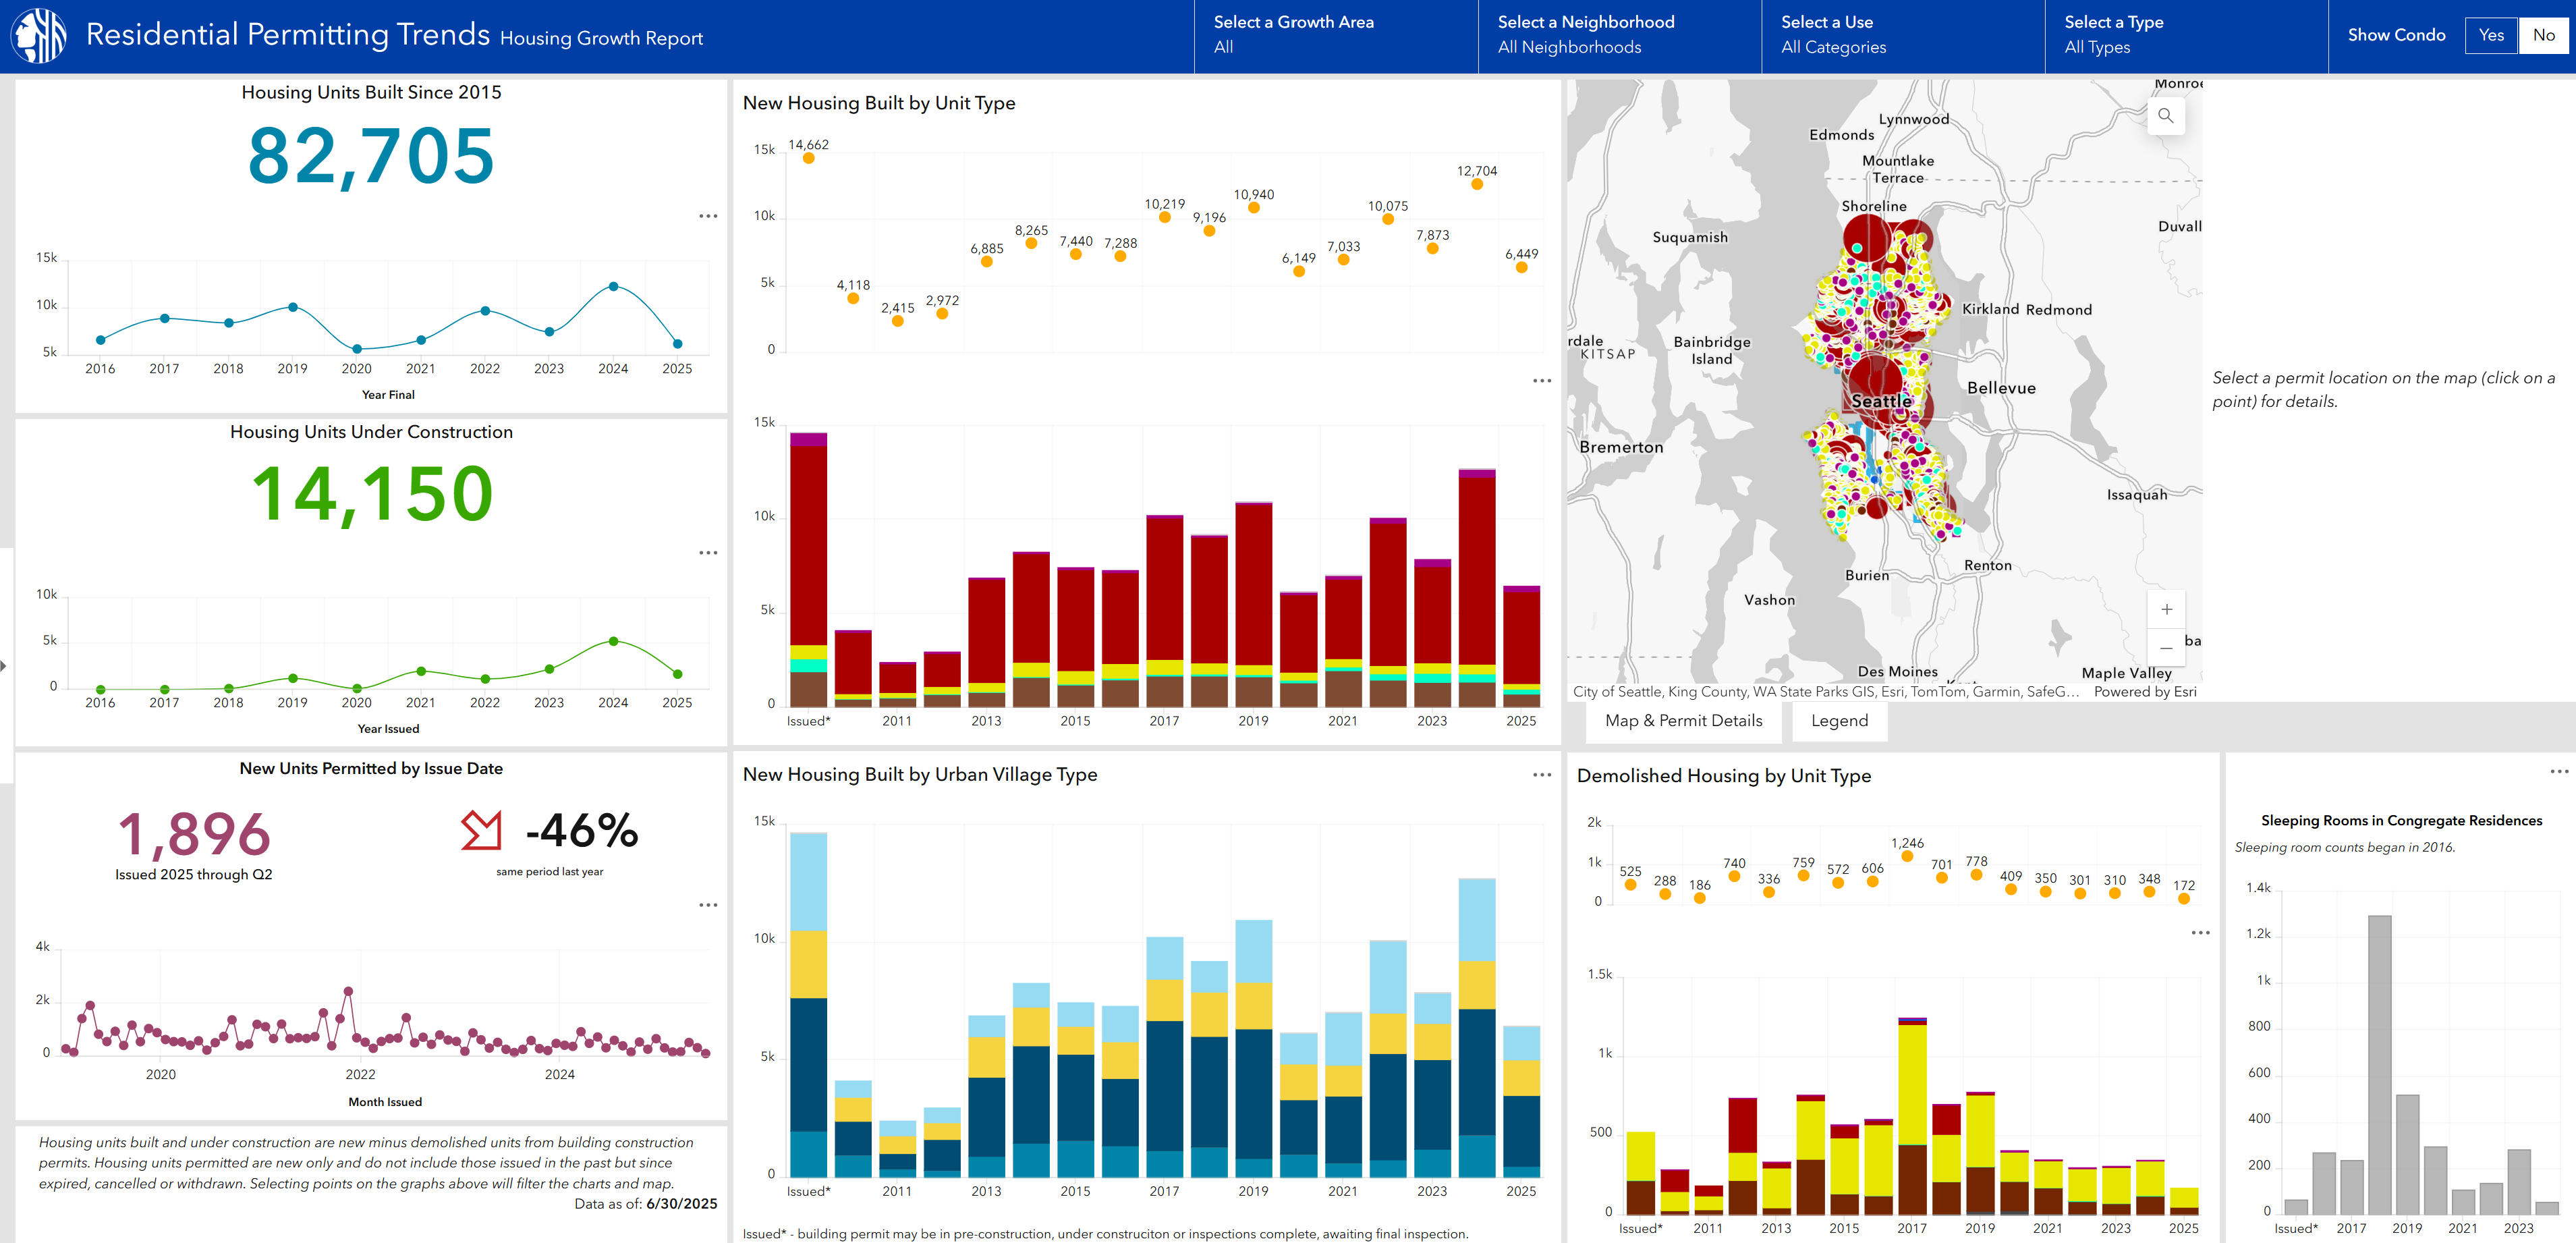2576x1243 pixels.
Task: Open the Select a Growth Area dropdown
Action: click(x=1336, y=35)
